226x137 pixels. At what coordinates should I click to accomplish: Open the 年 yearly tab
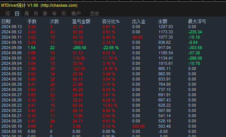[x=54, y=13]
